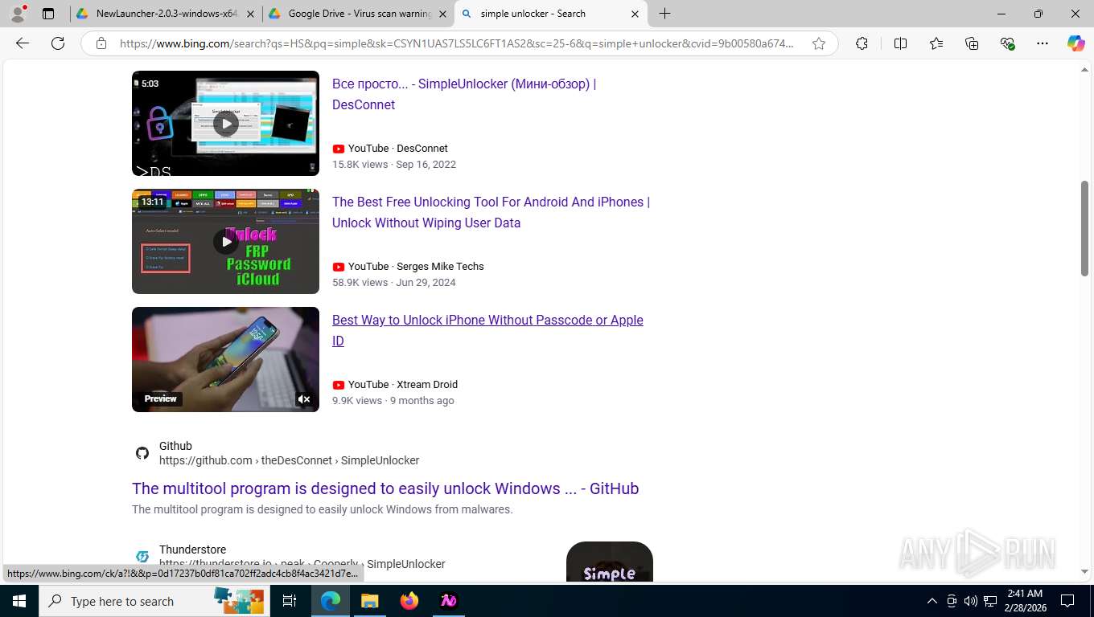Click the scrollbar up arrow
The height and width of the screenshot is (617, 1094).
(1084, 71)
